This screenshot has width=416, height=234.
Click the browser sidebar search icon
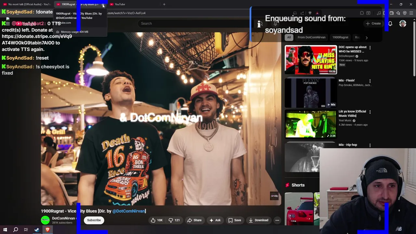click(368, 13)
